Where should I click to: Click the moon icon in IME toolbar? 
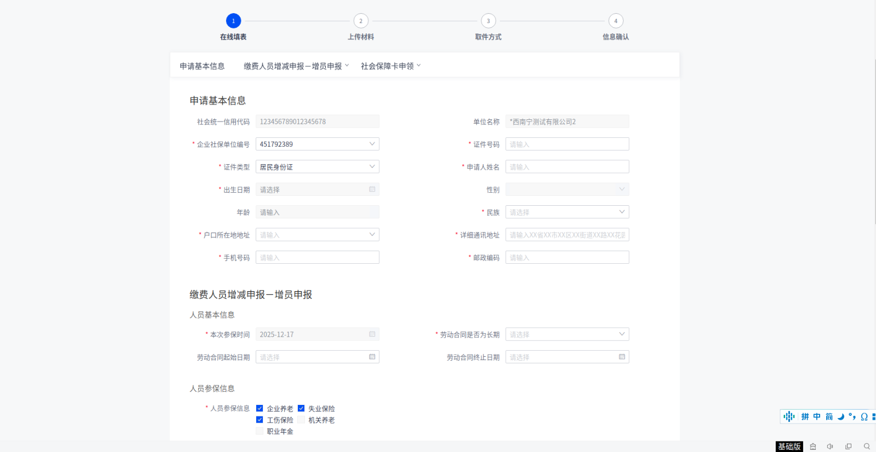coord(840,416)
